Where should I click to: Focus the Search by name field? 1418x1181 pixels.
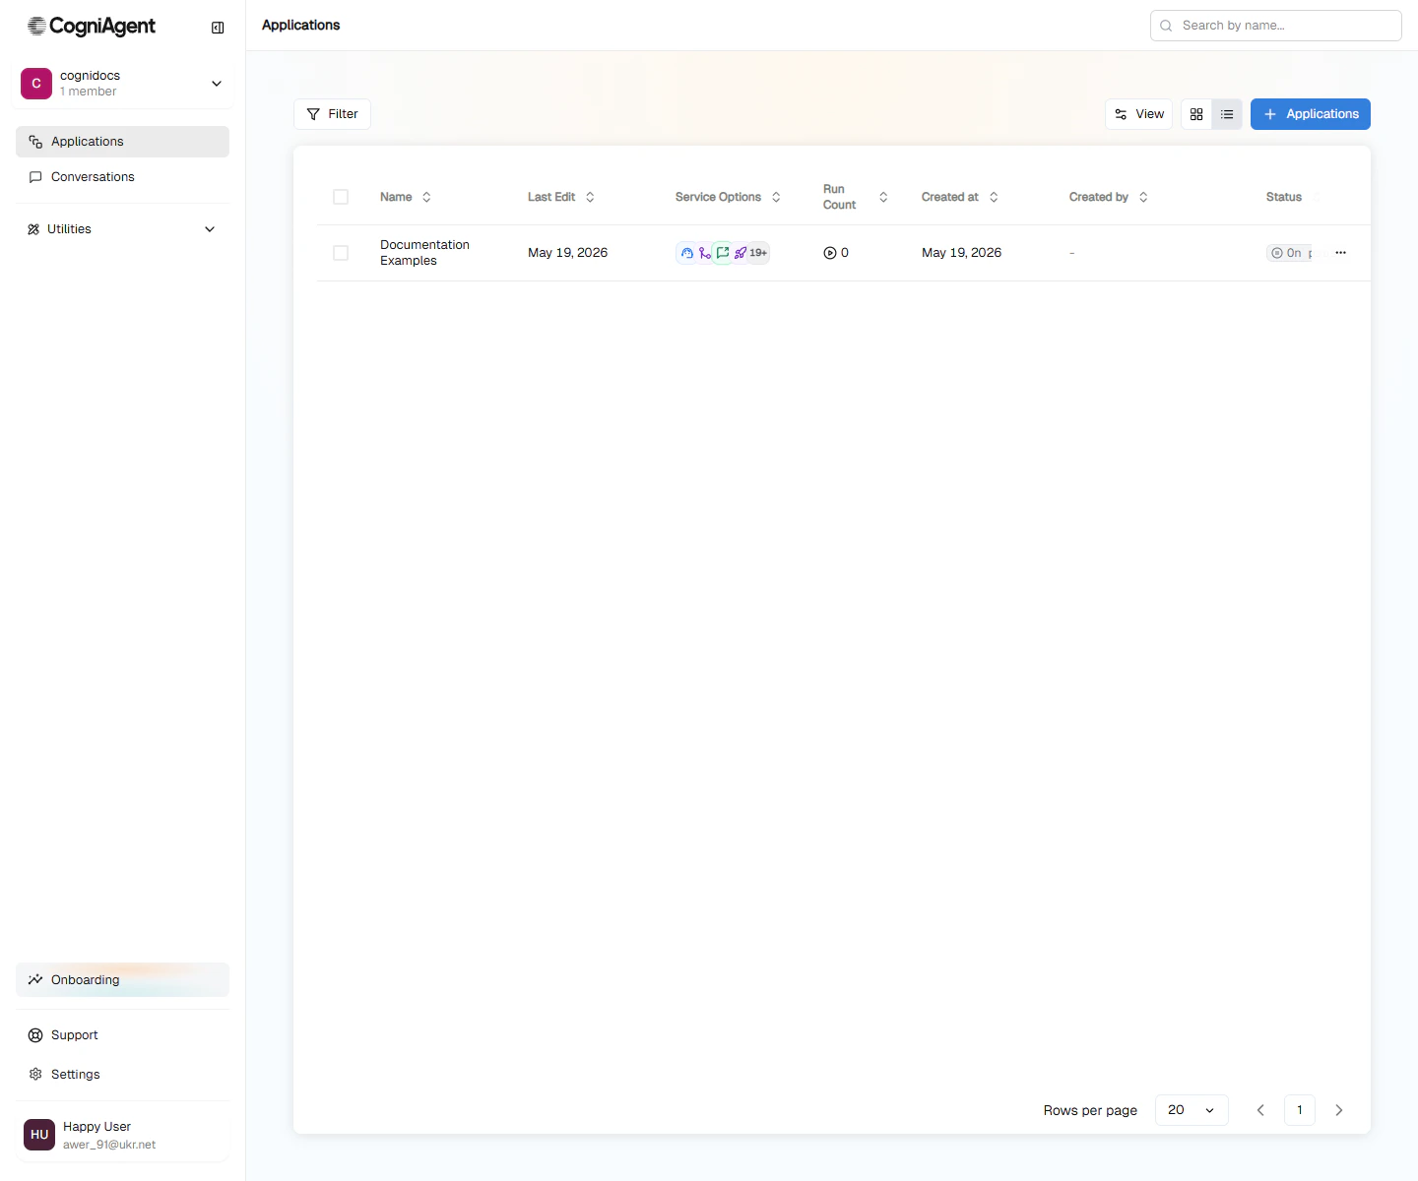coord(1275,26)
